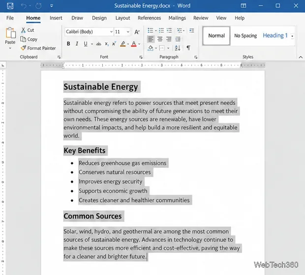Apply the Heading 1 style

point(275,35)
